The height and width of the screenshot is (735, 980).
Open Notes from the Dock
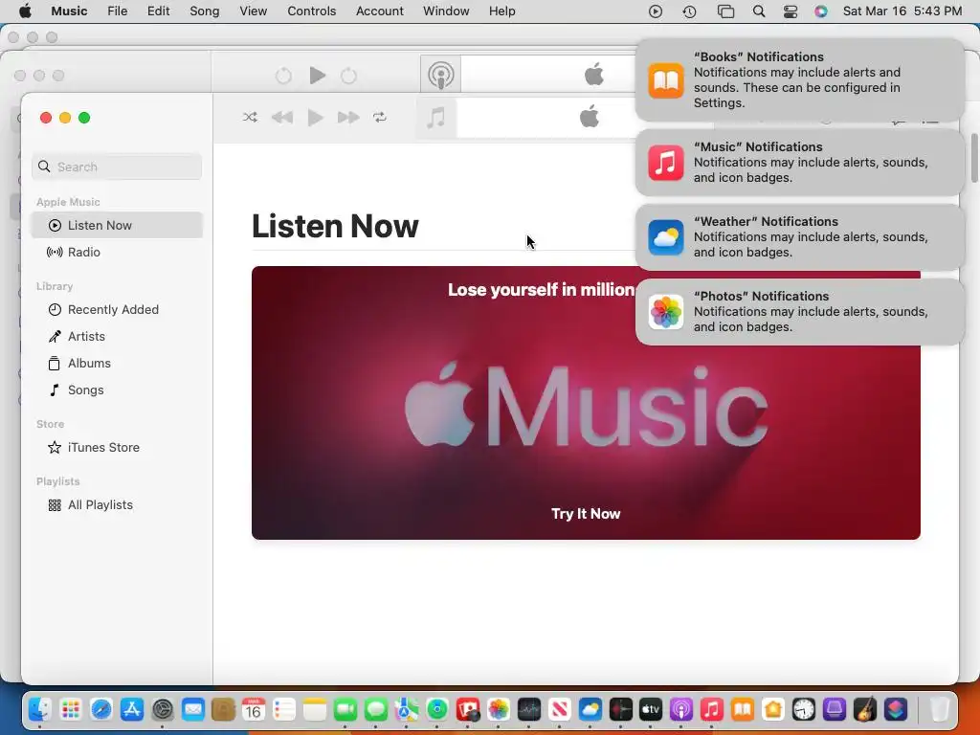[315, 709]
